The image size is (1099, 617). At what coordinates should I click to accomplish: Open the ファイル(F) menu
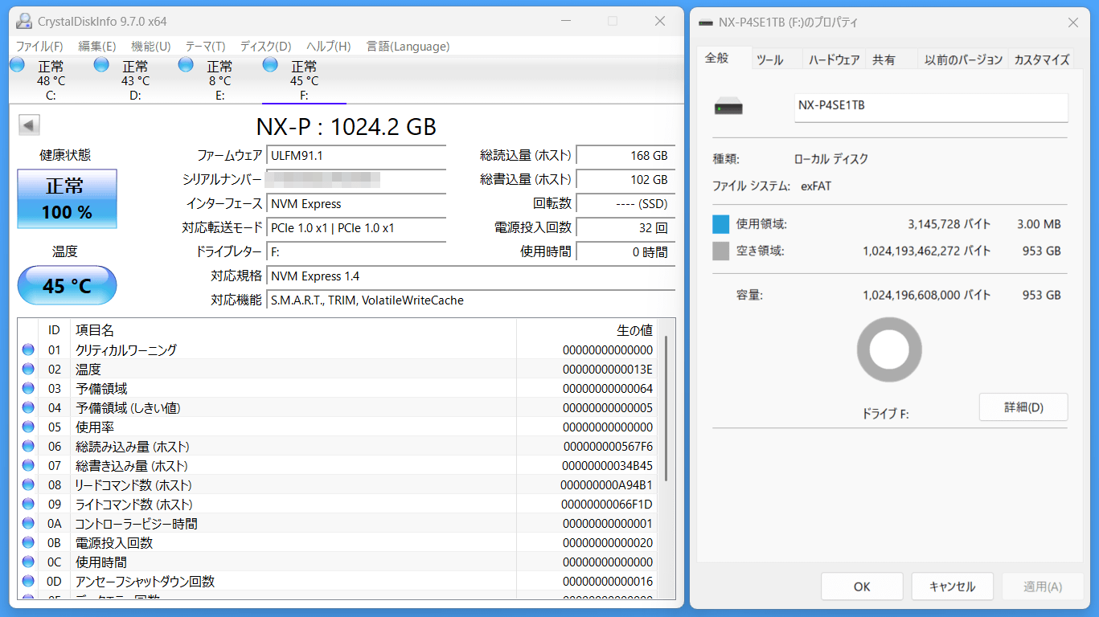point(39,47)
